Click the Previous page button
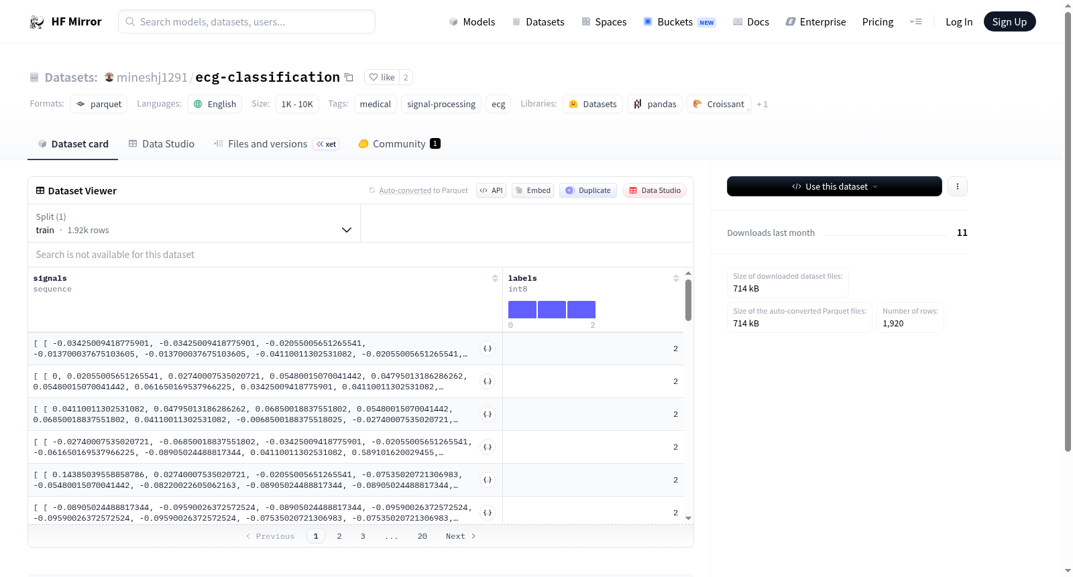 tap(270, 536)
